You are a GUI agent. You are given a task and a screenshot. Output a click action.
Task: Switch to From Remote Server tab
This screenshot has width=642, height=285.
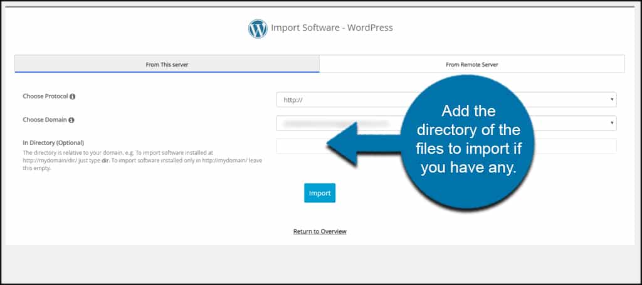click(x=472, y=64)
